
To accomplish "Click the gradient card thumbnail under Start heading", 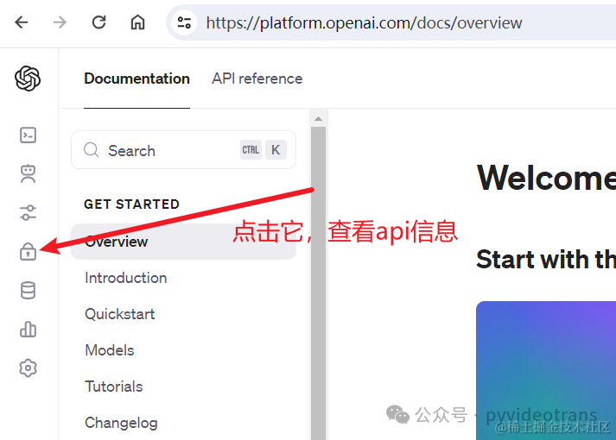I will point(546,371).
